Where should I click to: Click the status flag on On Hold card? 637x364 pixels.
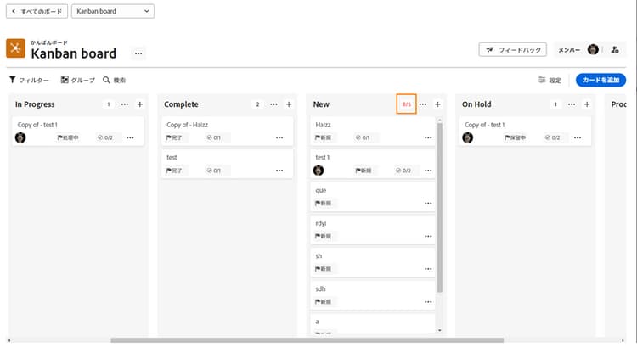point(516,137)
